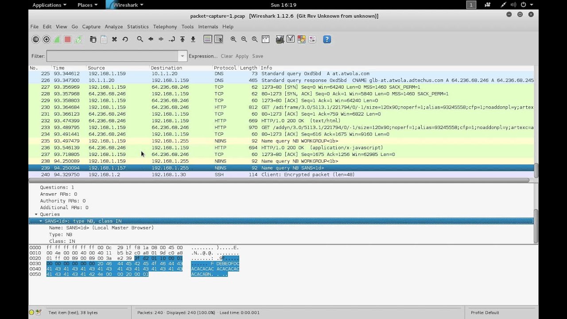The height and width of the screenshot is (319, 567).
Task: Open the capture interfaces list
Action: (x=36, y=39)
